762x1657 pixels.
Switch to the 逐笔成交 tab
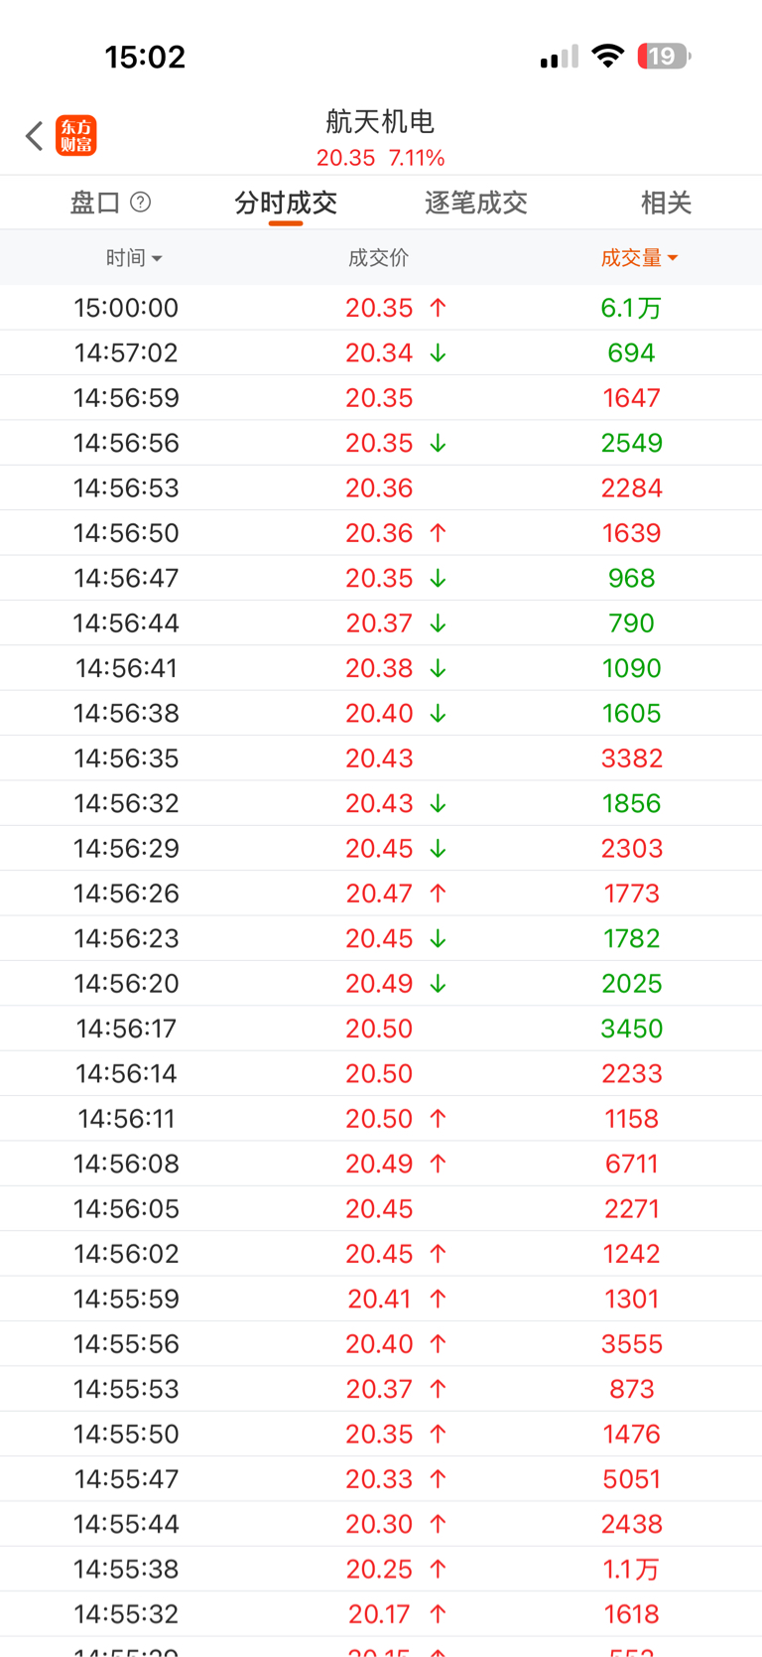coord(475,204)
